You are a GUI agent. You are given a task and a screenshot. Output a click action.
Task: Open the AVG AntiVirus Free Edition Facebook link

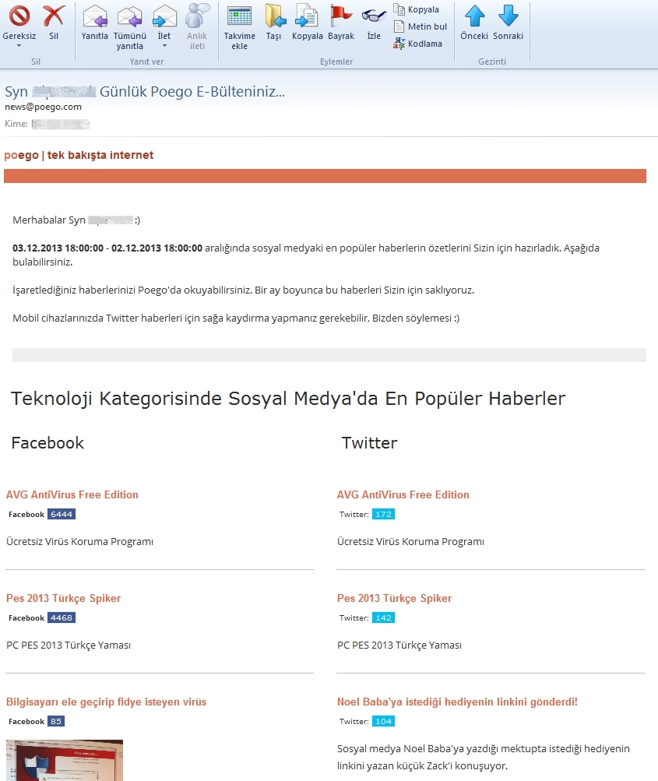[72, 494]
